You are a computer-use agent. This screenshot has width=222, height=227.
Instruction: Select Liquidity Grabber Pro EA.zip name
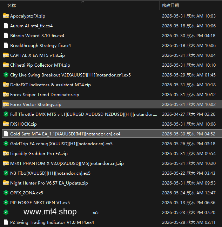[x=39, y=153]
